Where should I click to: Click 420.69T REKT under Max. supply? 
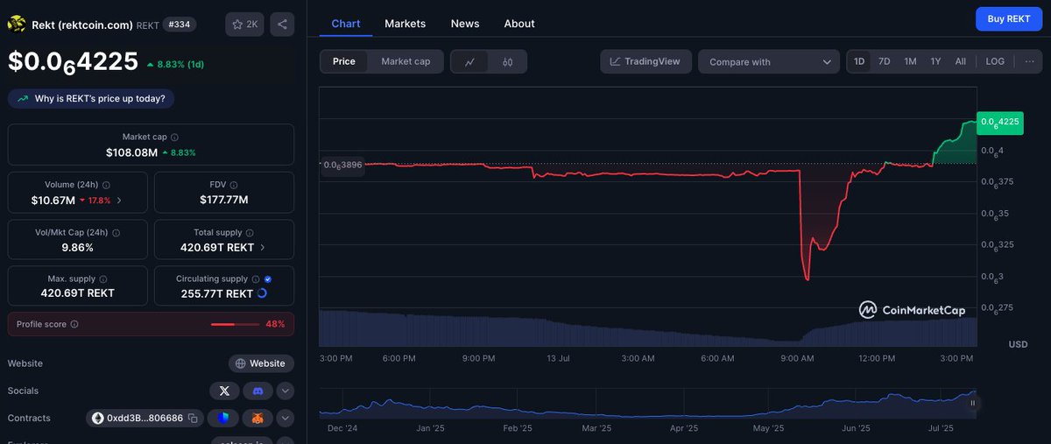click(77, 293)
